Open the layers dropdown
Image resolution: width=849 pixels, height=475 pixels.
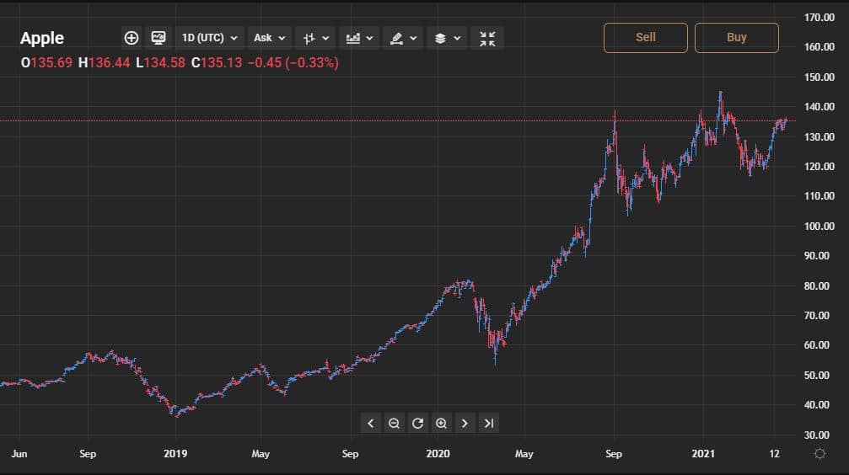[x=447, y=38]
